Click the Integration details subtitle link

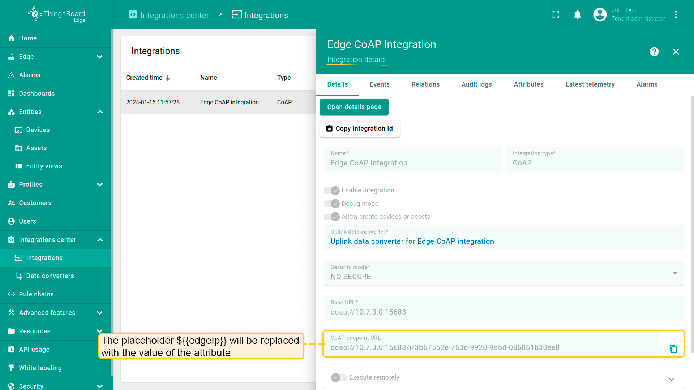[356, 60]
